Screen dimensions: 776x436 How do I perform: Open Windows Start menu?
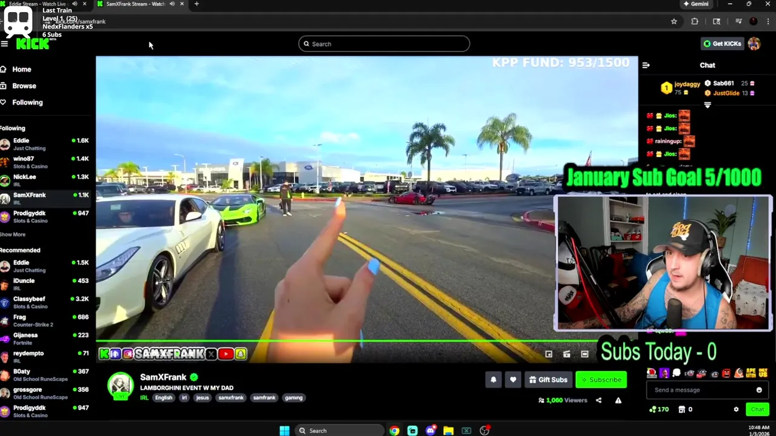coord(284,431)
